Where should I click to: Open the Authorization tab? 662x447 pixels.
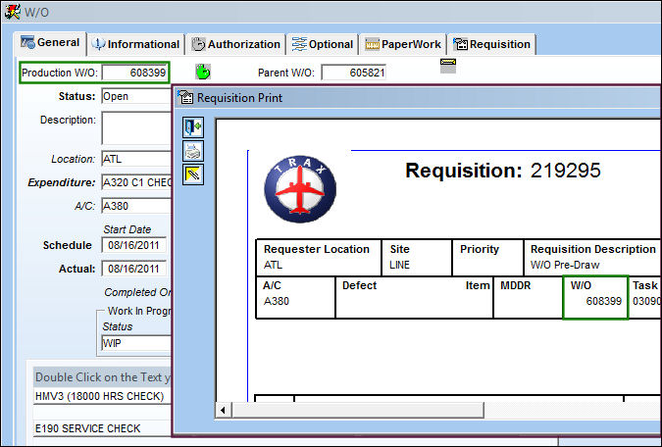235,44
